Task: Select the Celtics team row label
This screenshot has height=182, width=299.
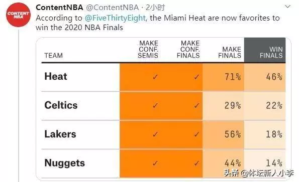Action: coord(61,105)
